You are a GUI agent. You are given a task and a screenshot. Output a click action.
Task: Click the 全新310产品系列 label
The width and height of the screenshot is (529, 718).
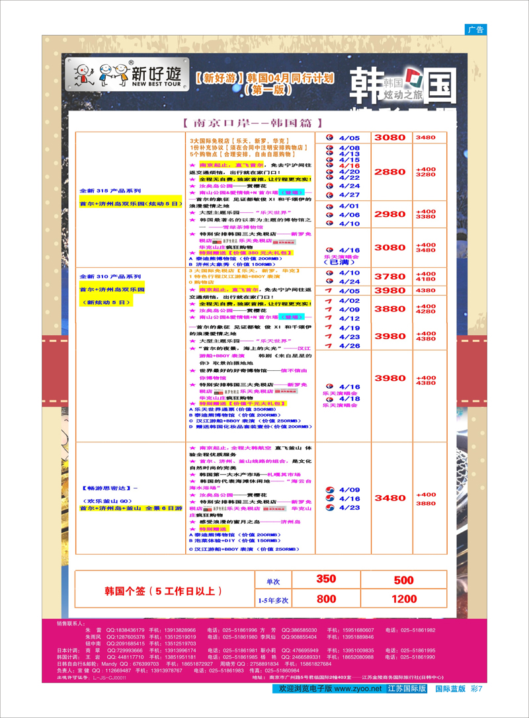click(110, 276)
